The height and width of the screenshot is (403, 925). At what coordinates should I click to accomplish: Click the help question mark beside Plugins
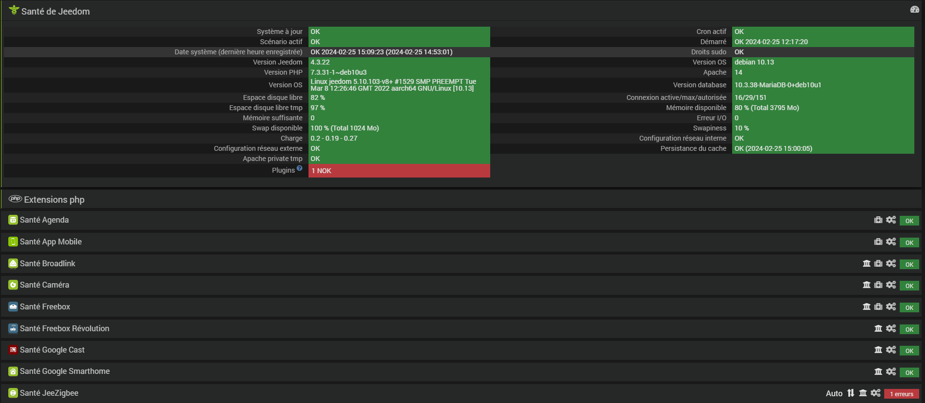pos(299,168)
